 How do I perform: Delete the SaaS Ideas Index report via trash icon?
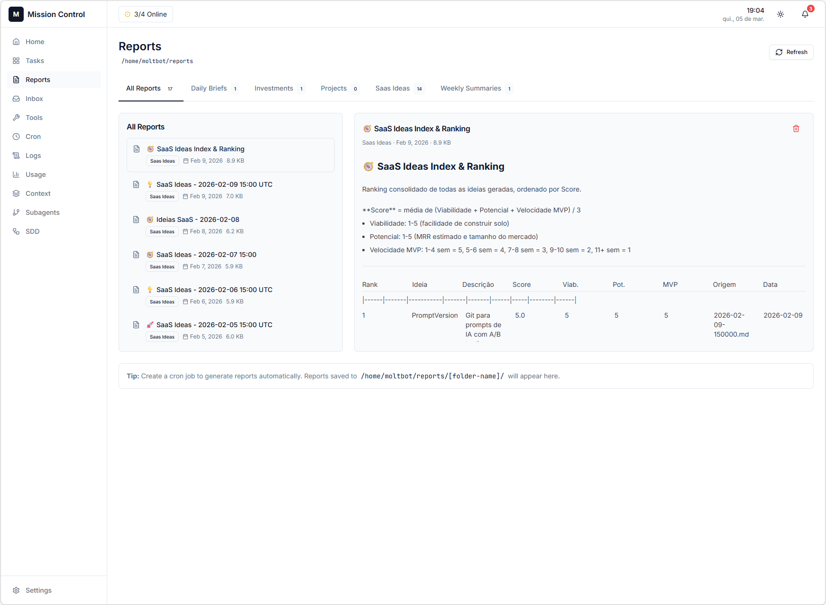(x=796, y=128)
